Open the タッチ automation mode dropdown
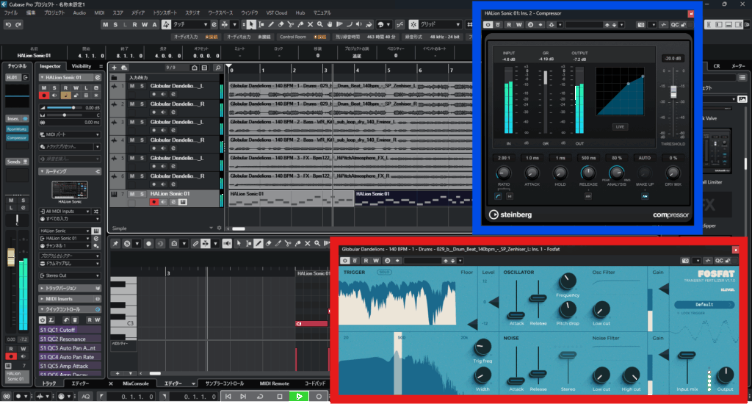This screenshot has height=404, width=752. click(x=190, y=24)
